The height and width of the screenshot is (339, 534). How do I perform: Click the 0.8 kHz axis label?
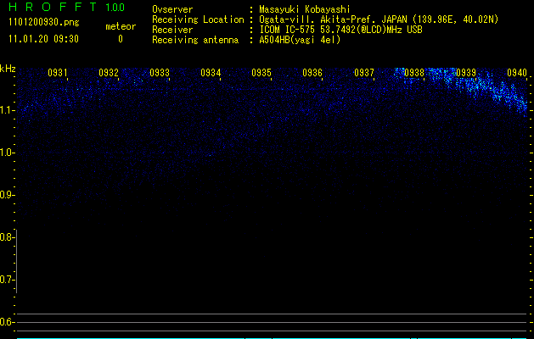tap(7, 237)
